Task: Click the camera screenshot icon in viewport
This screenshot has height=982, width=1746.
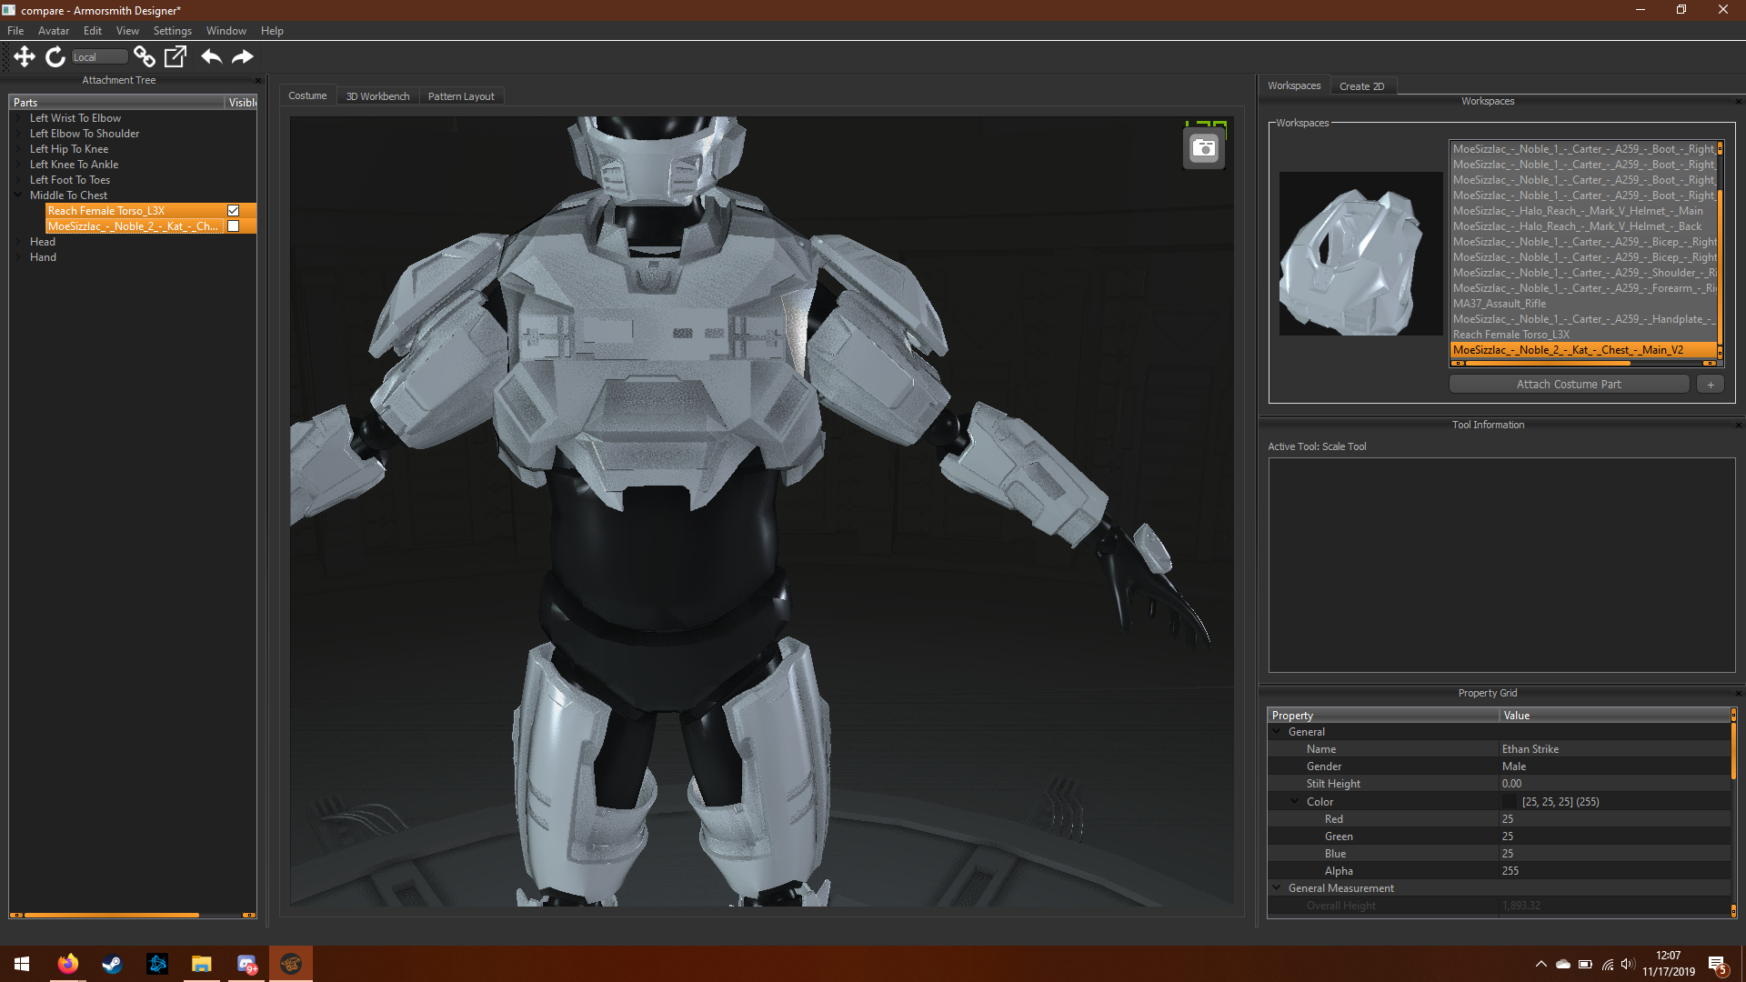Action: [x=1204, y=148]
